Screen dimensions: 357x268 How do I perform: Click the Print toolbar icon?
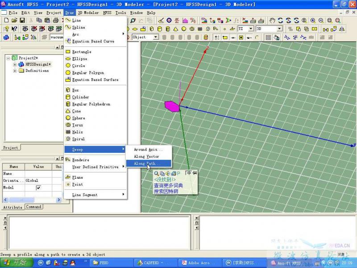coord(55,20)
